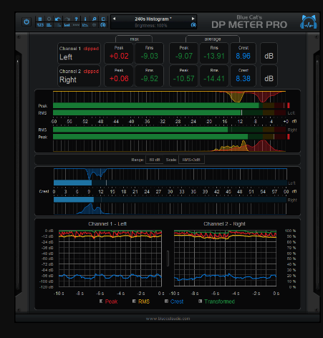Screen dimensions: 323x338
Task: Open the main menu list icon
Action: [x=40, y=19]
